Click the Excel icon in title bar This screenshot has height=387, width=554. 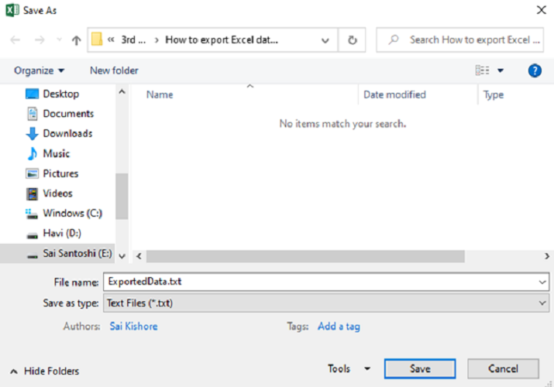click(x=12, y=10)
